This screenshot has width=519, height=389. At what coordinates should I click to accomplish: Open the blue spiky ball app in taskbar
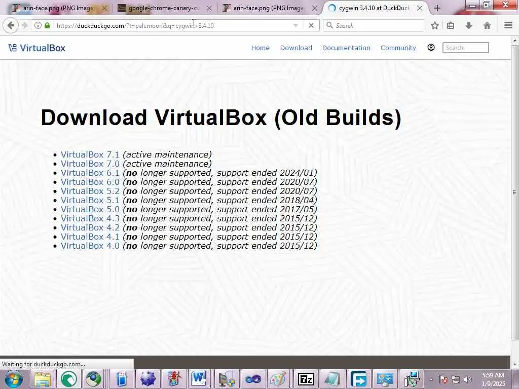click(x=147, y=379)
